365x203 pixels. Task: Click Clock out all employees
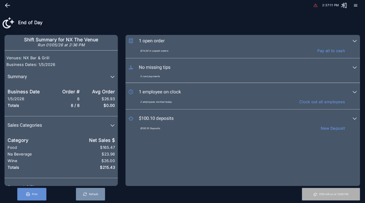click(x=322, y=102)
